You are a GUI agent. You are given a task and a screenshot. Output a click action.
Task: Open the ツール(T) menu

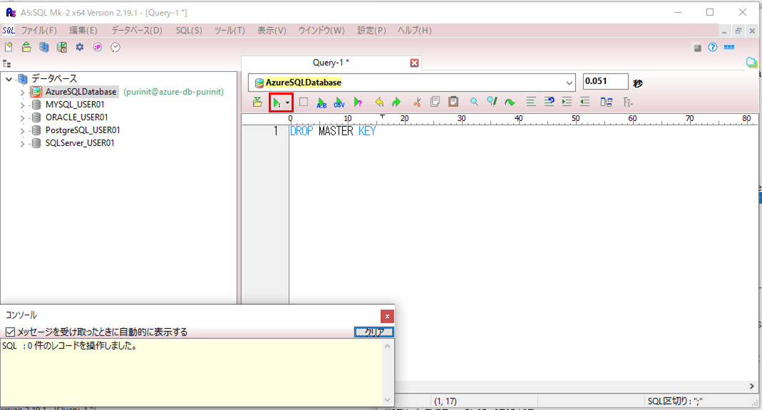[x=230, y=30]
